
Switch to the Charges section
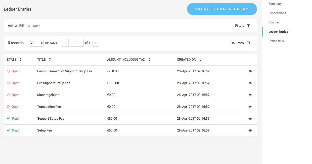click(x=274, y=22)
